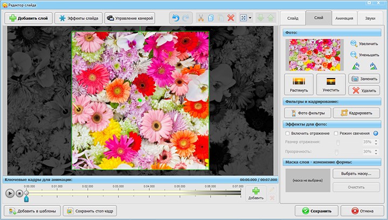This screenshot has width=388, height=220.
Task: Play the slide animation
Action: pos(10,193)
